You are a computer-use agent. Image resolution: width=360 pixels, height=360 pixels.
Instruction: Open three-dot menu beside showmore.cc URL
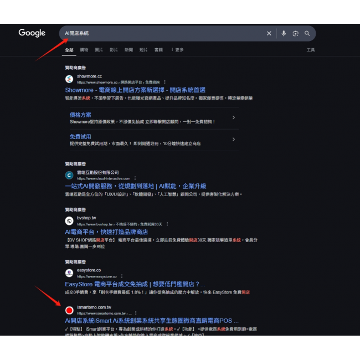[164, 82]
